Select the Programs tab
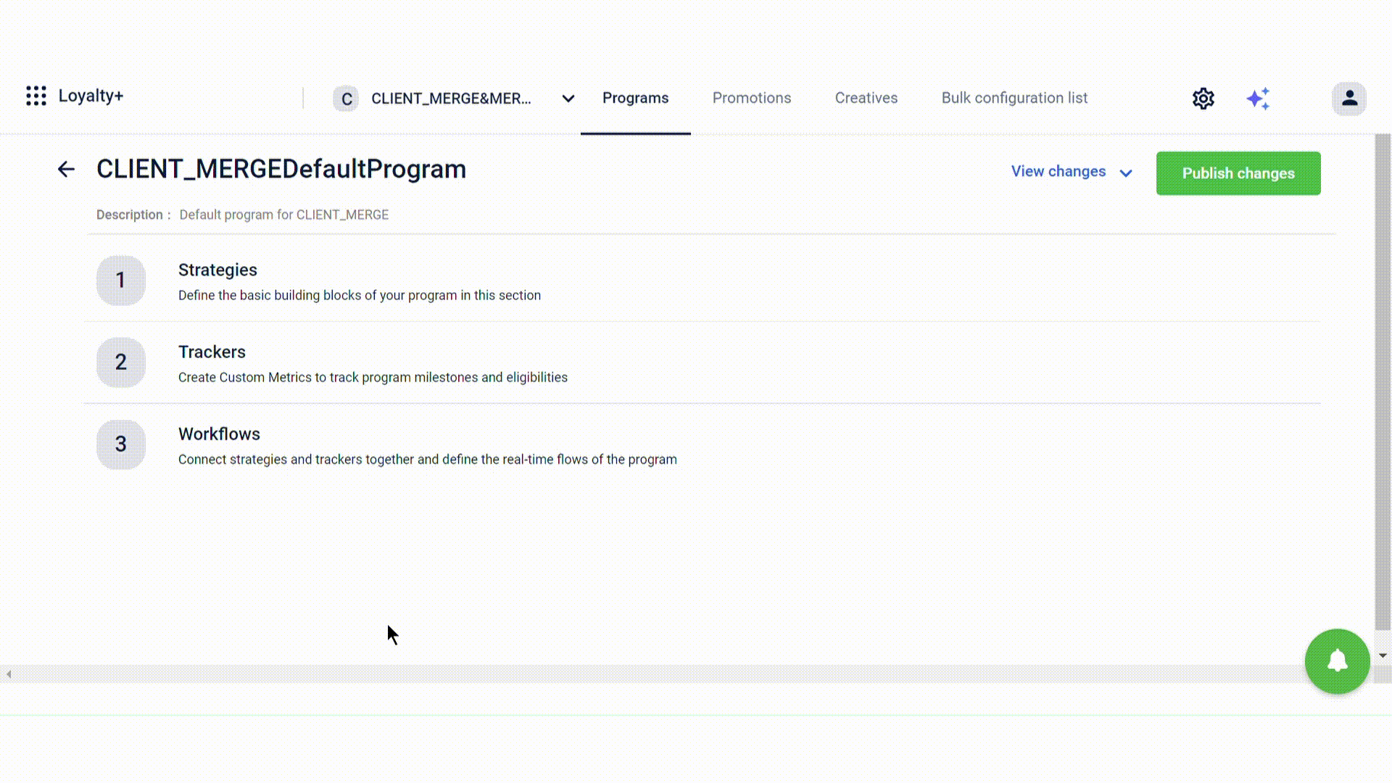This screenshot has height=783, width=1392. (636, 99)
